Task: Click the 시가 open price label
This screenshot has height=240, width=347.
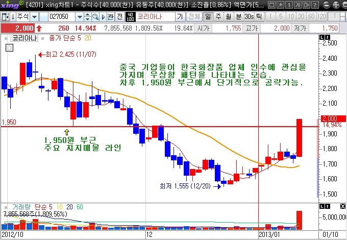Action: pos(203,28)
